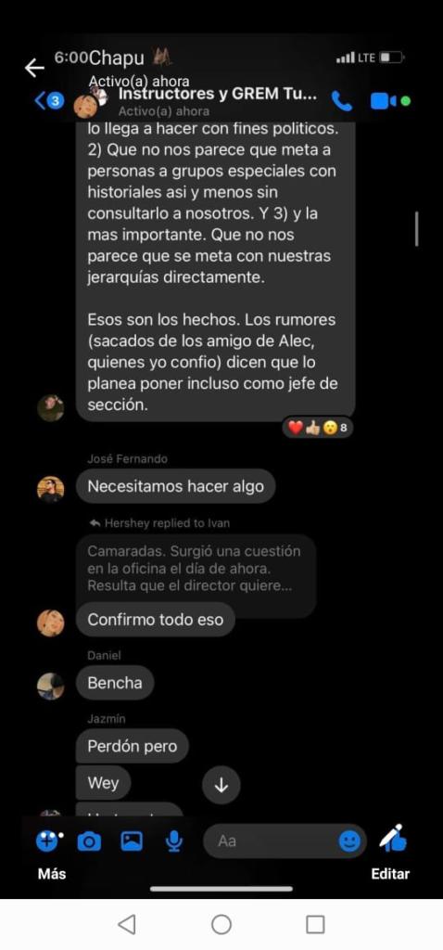The height and width of the screenshot is (950, 443).
Task: Open the Instructores y GREM group title
Action: point(217,94)
